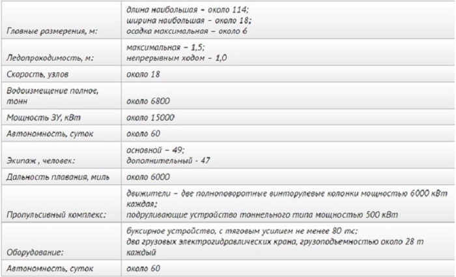The height and width of the screenshot is (277, 456).
Task: Click the 'Дальность плавания, миль' label
Action: click(x=57, y=177)
